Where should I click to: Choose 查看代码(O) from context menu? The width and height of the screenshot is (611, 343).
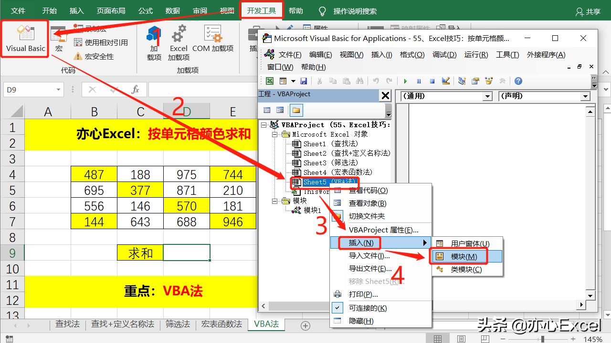pyautogui.click(x=381, y=191)
